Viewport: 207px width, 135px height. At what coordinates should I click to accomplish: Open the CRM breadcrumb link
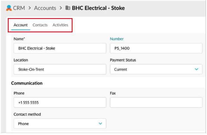point(19,8)
